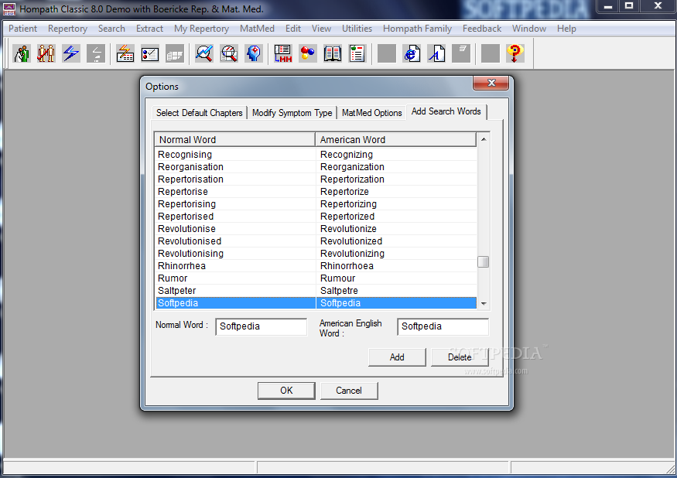Select the Rumor row

(x=316, y=278)
